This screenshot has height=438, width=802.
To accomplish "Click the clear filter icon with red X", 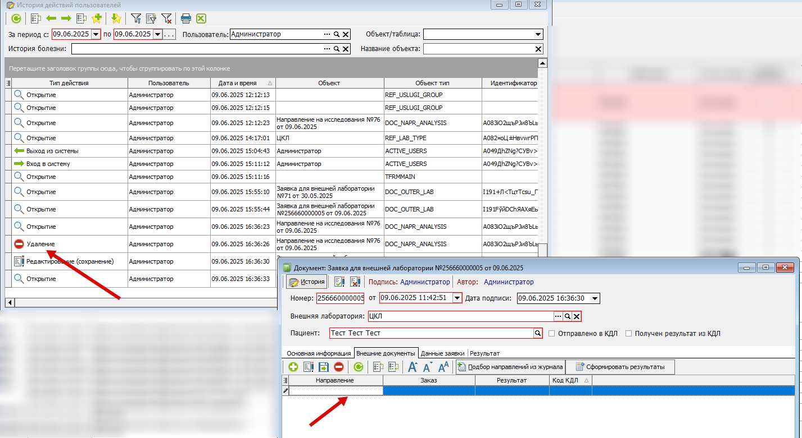I will 166,19.
